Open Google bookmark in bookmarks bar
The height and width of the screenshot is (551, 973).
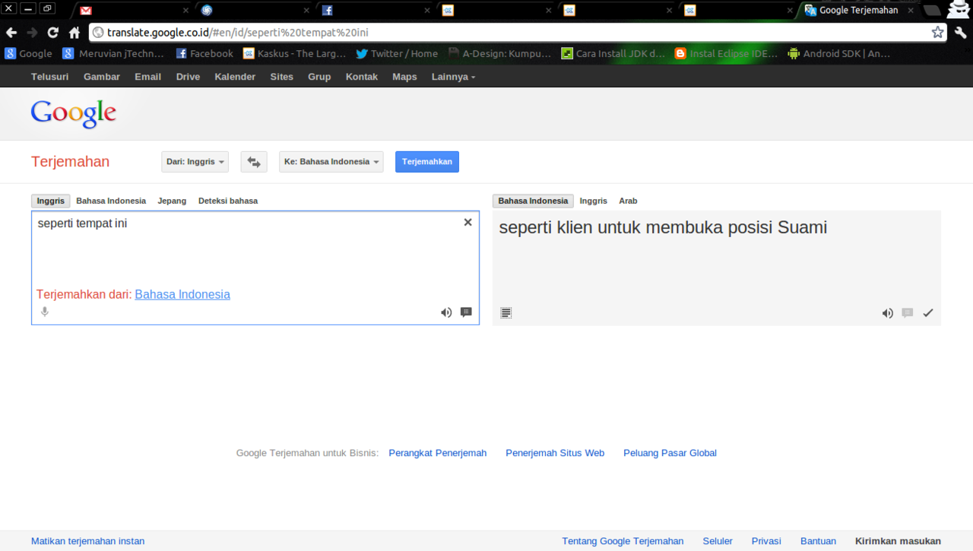pos(28,53)
